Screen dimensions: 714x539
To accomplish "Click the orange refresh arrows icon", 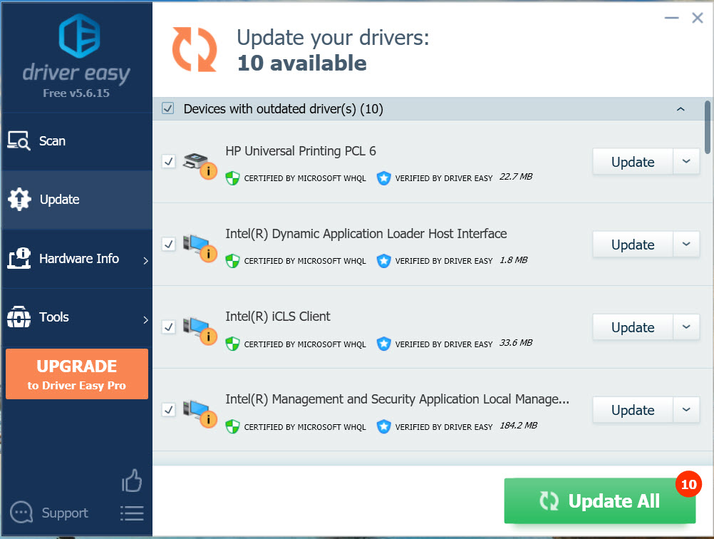I will tap(195, 49).
